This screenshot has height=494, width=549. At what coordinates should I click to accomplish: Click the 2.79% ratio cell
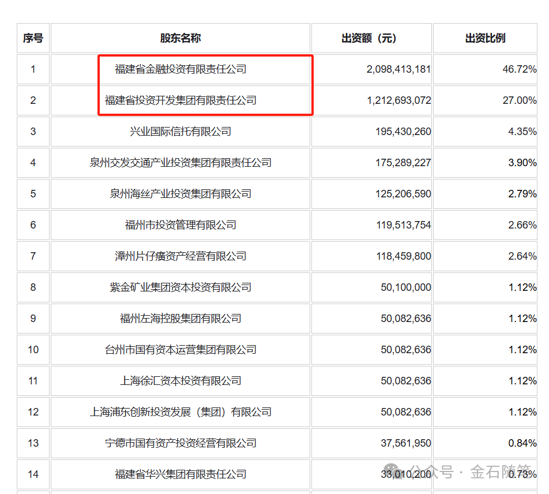point(485,194)
